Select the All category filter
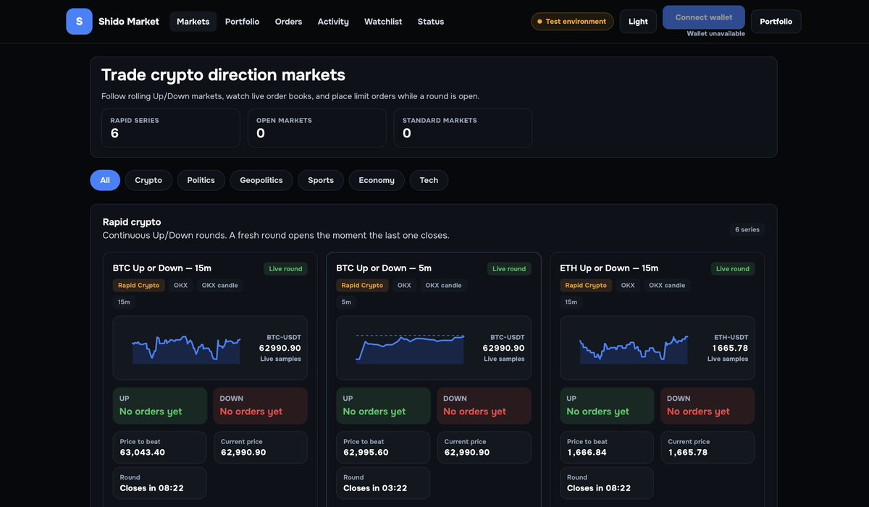The height and width of the screenshot is (507, 869). pyautogui.click(x=105, y=180)
